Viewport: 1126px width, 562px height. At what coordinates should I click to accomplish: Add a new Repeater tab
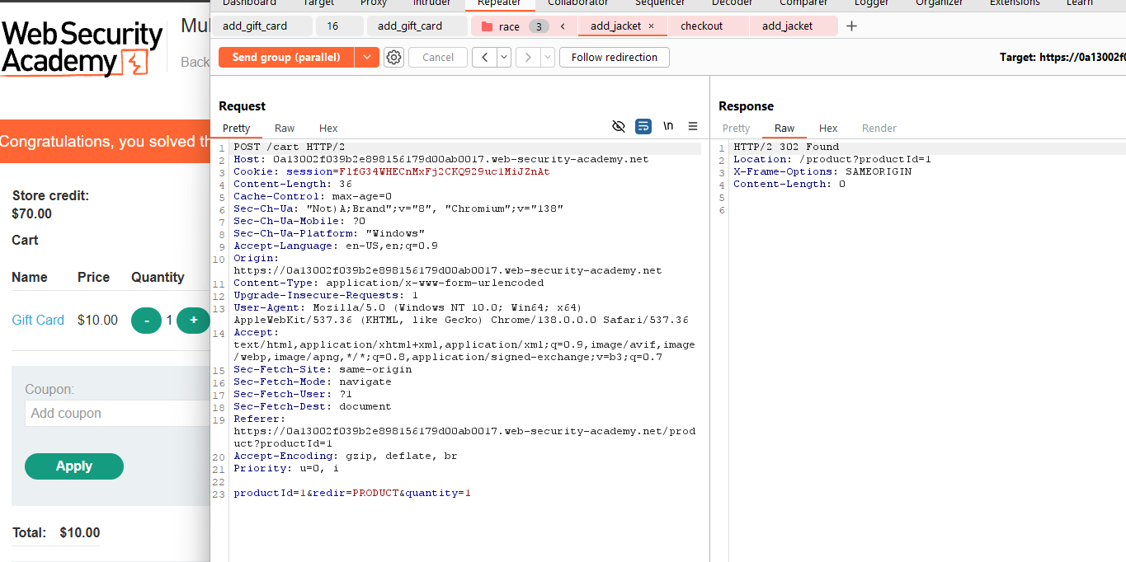click(852, 26)
